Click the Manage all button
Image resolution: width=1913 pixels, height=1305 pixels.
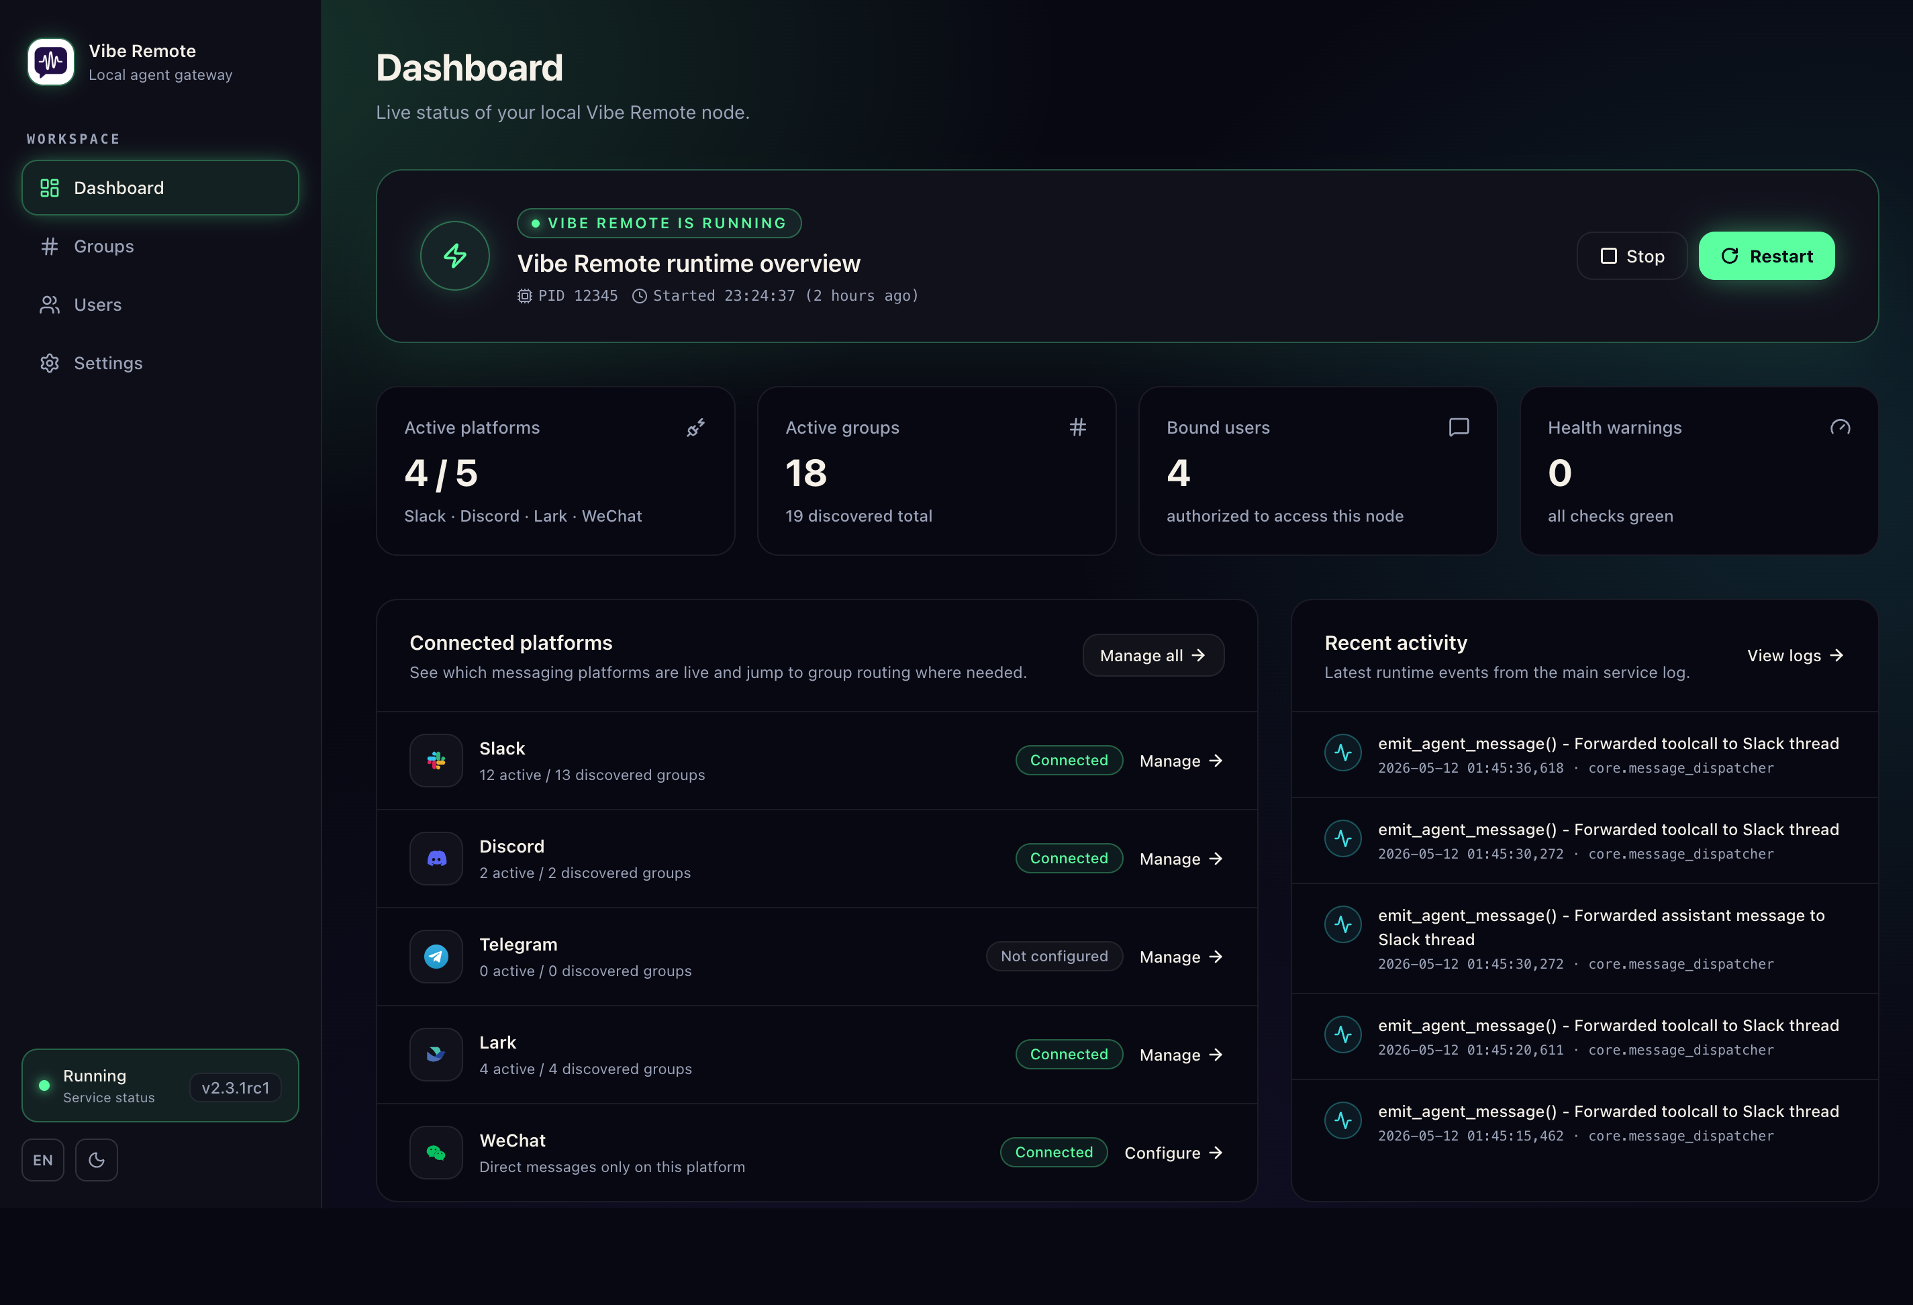pyautogui.click(x=1153, y=655)
